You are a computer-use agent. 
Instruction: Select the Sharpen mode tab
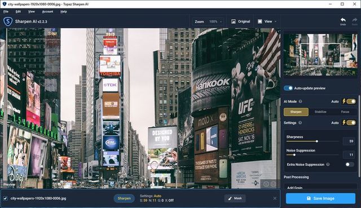coord(296,112)
